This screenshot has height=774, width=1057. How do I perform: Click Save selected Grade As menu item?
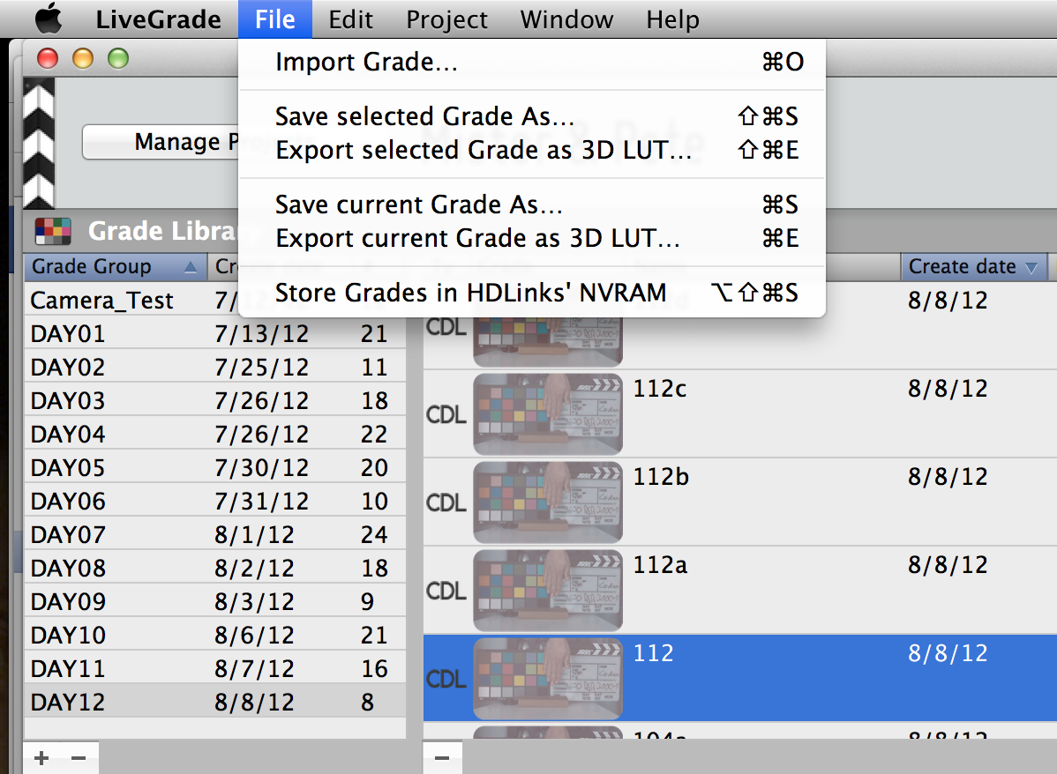click(424, 116)
